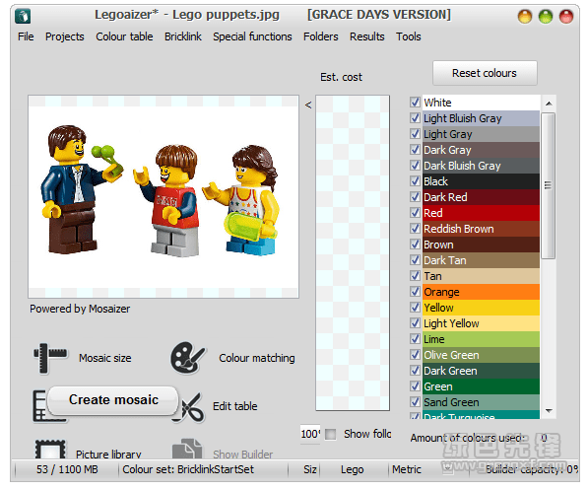588x490 pixels.
Task: Select the Olive Green colour swatch
Action: tap(481, 355)
